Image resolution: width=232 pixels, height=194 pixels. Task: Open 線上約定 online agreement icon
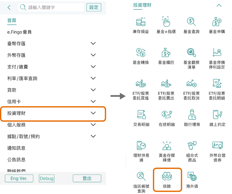click(218, 115)
